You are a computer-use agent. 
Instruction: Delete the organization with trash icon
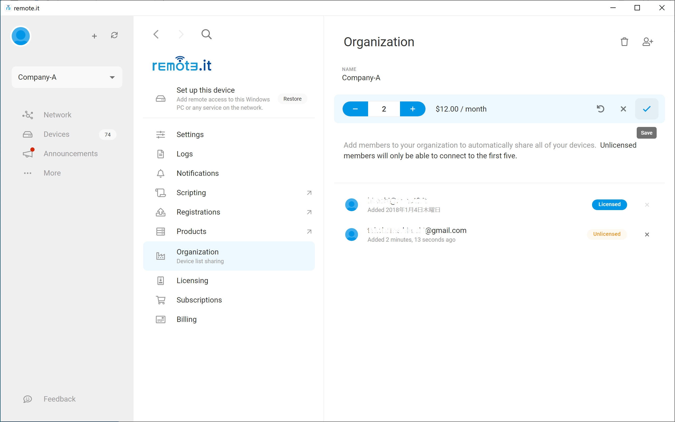tap(624, 42)
